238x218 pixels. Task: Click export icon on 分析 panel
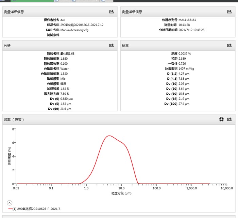pyautogui.click(x=111, y=45)
